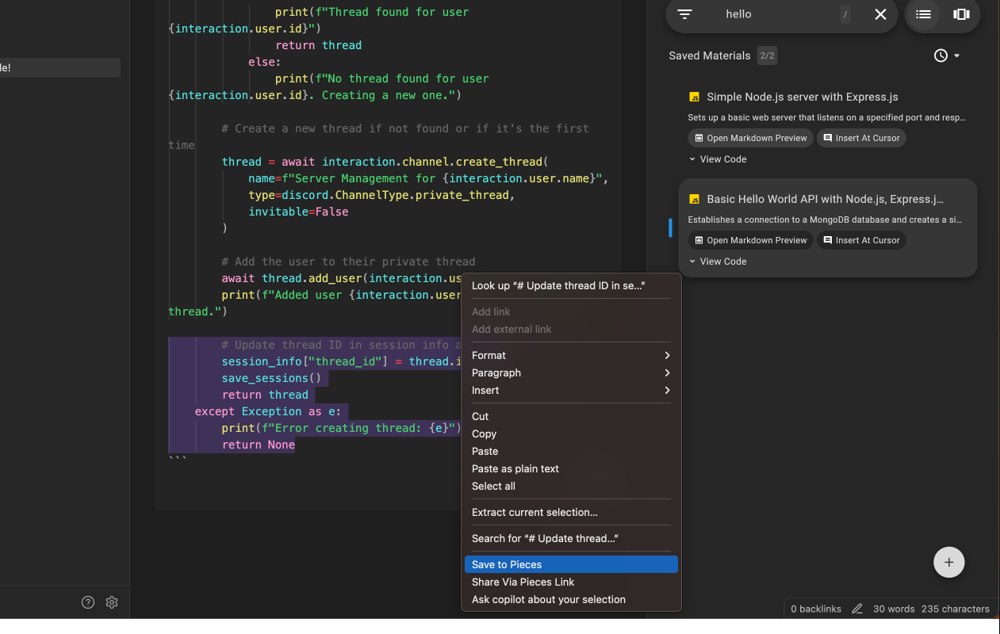Switch saved materials to list view
This screenshot has height=634, width=1000.
[923, 14]
